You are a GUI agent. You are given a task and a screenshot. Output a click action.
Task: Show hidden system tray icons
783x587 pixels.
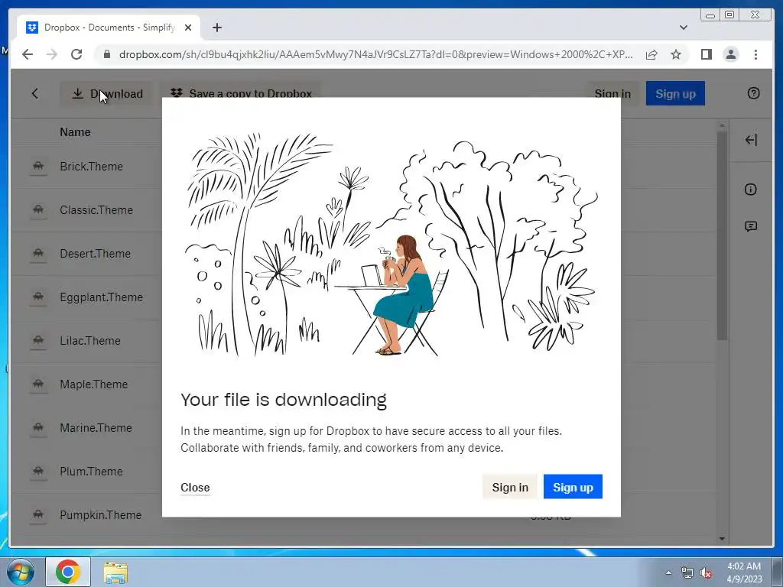668,572
